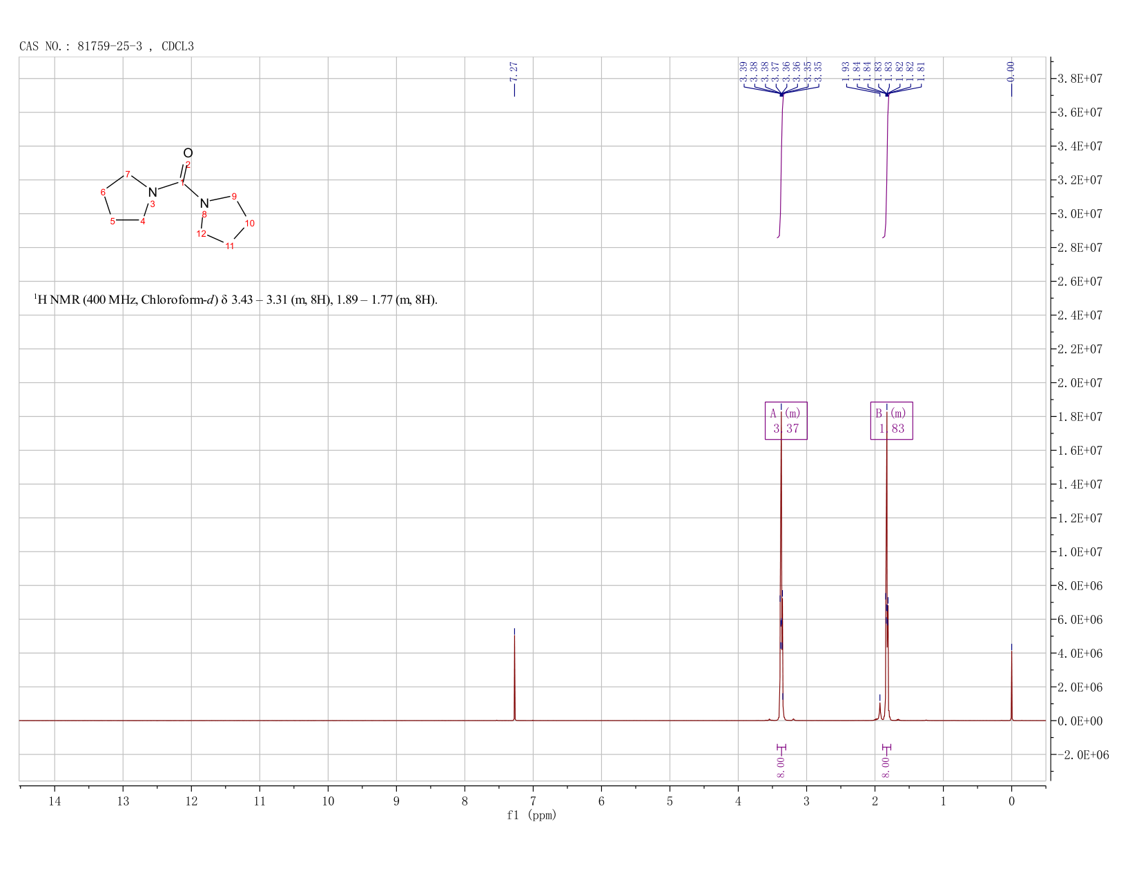Click the integral curve above the 3.37 multiplet
Screen dimensions: 1139x880
(x=781, y=166)
